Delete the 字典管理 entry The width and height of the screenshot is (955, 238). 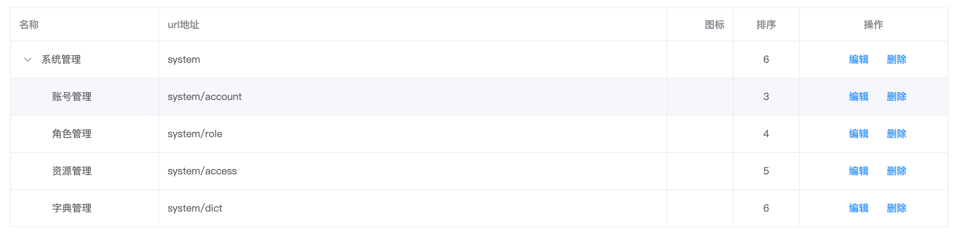click(x=897, y=208)
